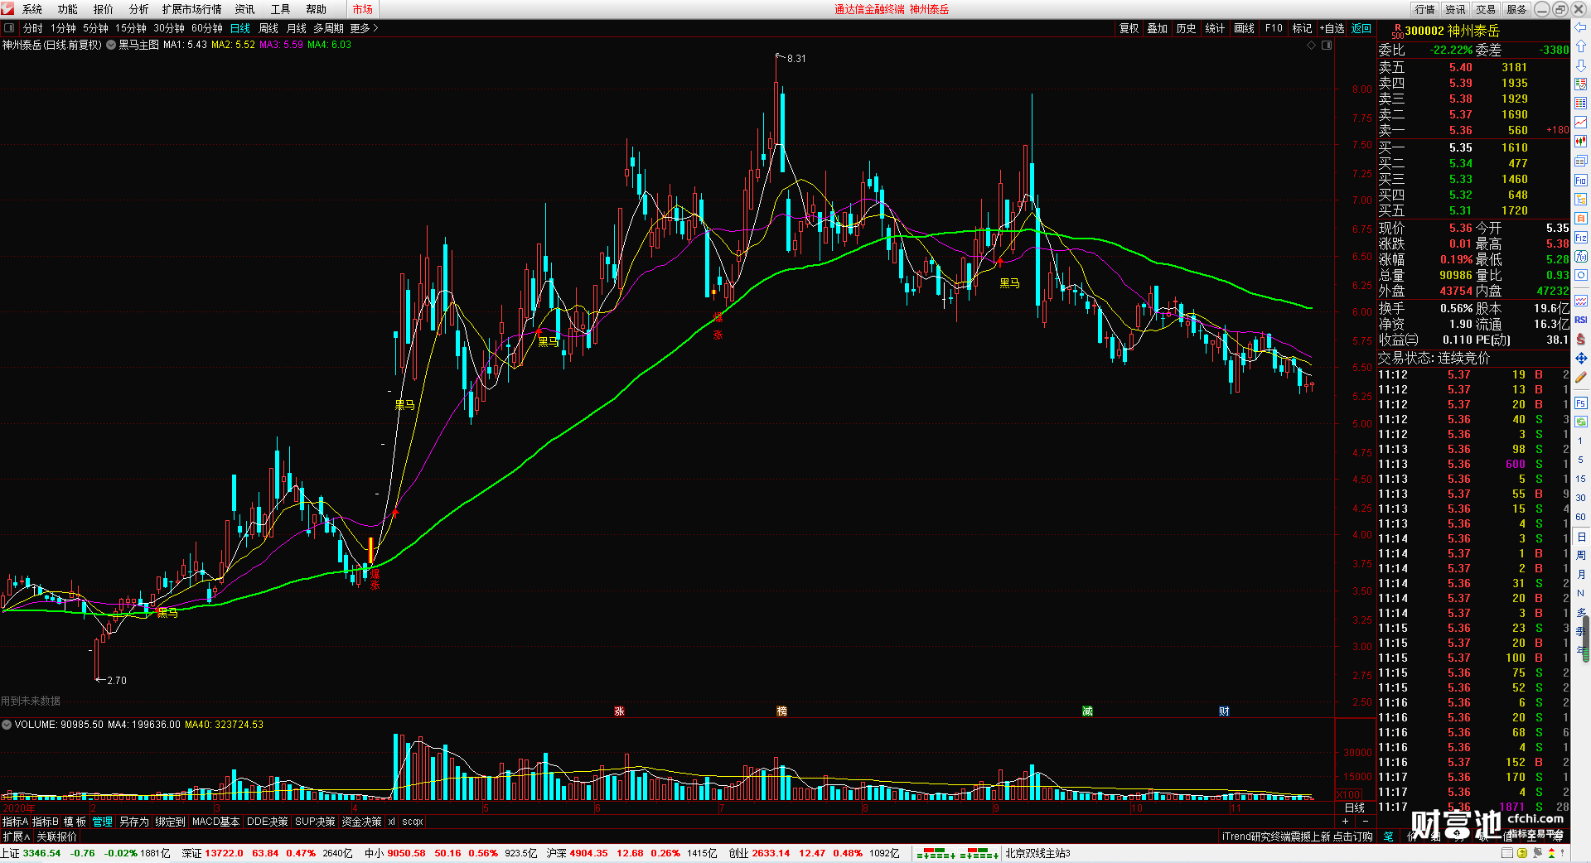Click the RSI indicator icon
This screenshot has width=1591, height=863.
1580,320
